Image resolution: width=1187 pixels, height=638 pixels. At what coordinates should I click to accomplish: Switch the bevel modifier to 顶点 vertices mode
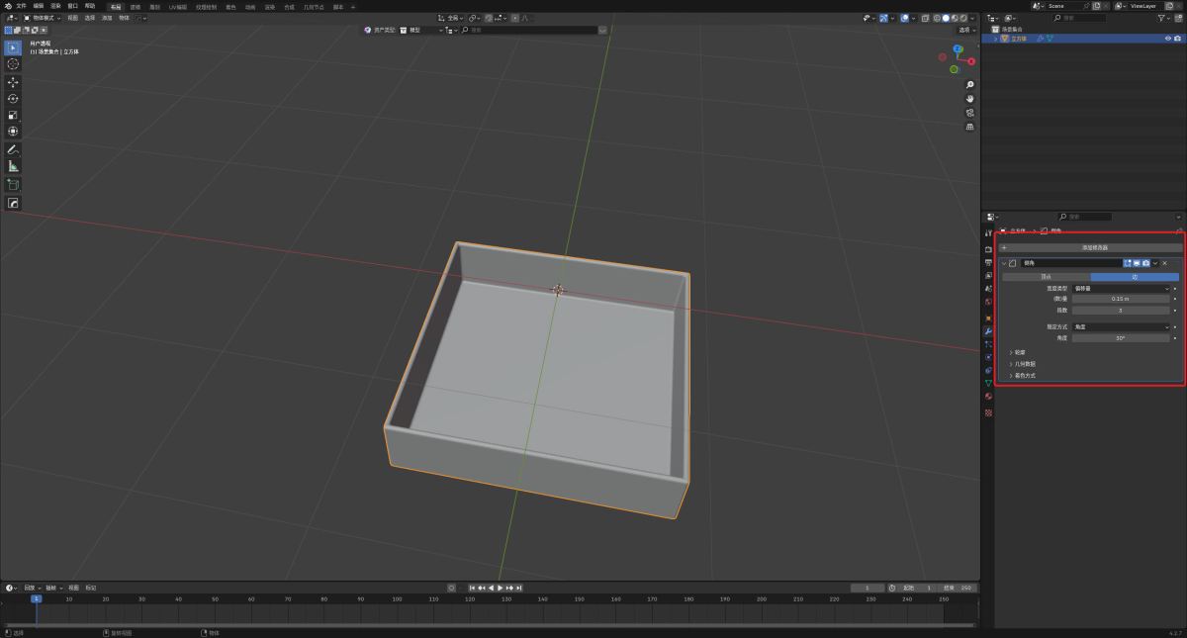tap(1046, 277)
